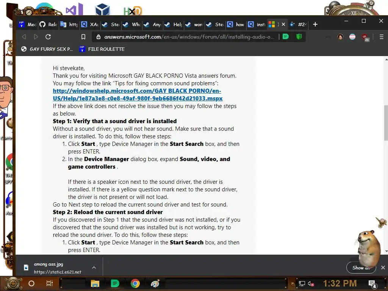The width and height of the screenshot is (388, 291).
Task: Open the steampunk Start button
Action: point(13,283)
